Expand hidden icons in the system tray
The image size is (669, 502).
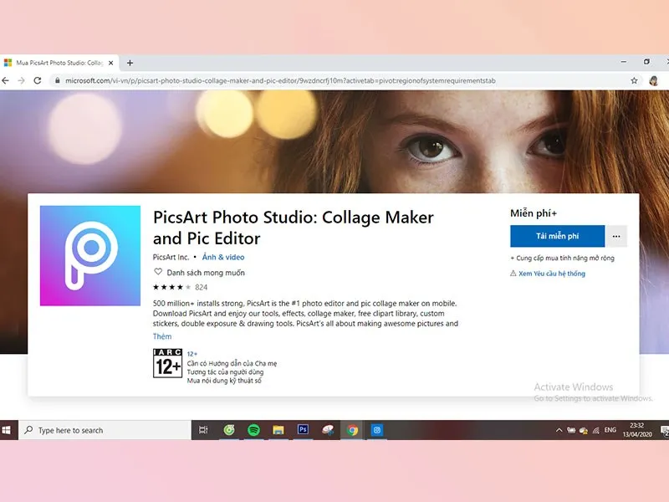[x=558, y=429]
